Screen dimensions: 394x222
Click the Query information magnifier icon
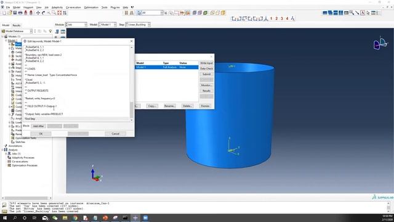click(352, 13)
